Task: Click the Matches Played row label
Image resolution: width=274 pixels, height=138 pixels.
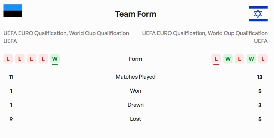Action: [136, 77]
